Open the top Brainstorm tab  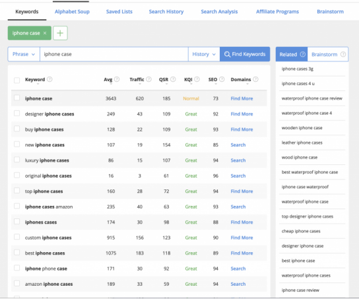tap(330, 12)
